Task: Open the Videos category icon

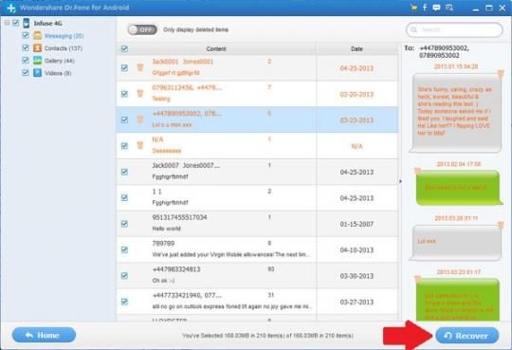Action: [38, 72]
